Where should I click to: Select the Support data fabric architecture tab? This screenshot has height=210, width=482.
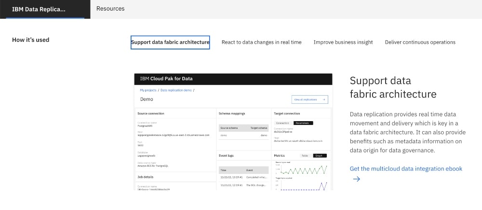click(170, 42)
